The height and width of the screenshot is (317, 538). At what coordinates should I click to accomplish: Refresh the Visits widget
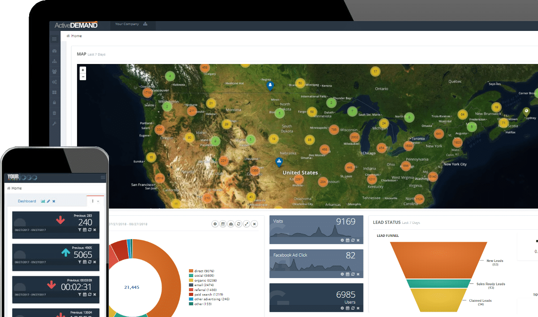(x=352, y=240)
